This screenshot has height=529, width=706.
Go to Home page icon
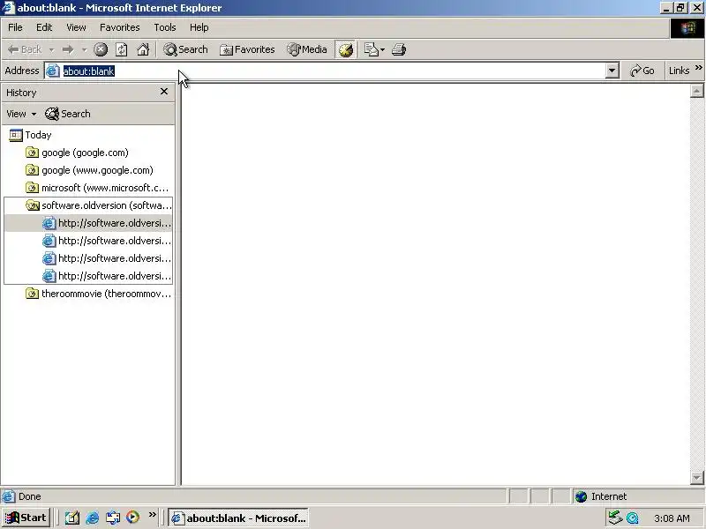pyautogui.click(x=143, y=49)
